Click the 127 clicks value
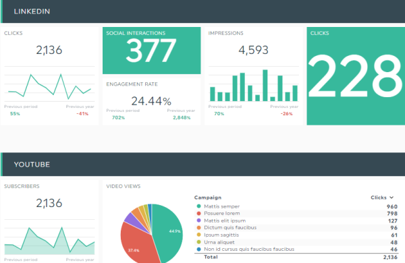Viewport: 405px width, 263px height. 392,221
